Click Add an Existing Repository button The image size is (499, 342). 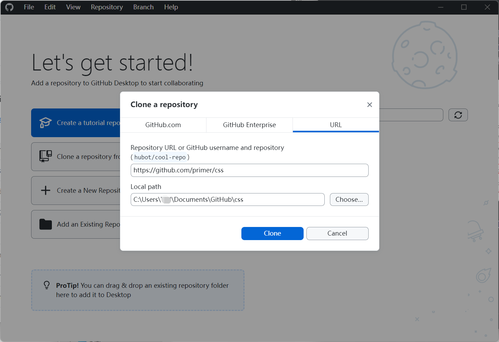coord(76,225)
